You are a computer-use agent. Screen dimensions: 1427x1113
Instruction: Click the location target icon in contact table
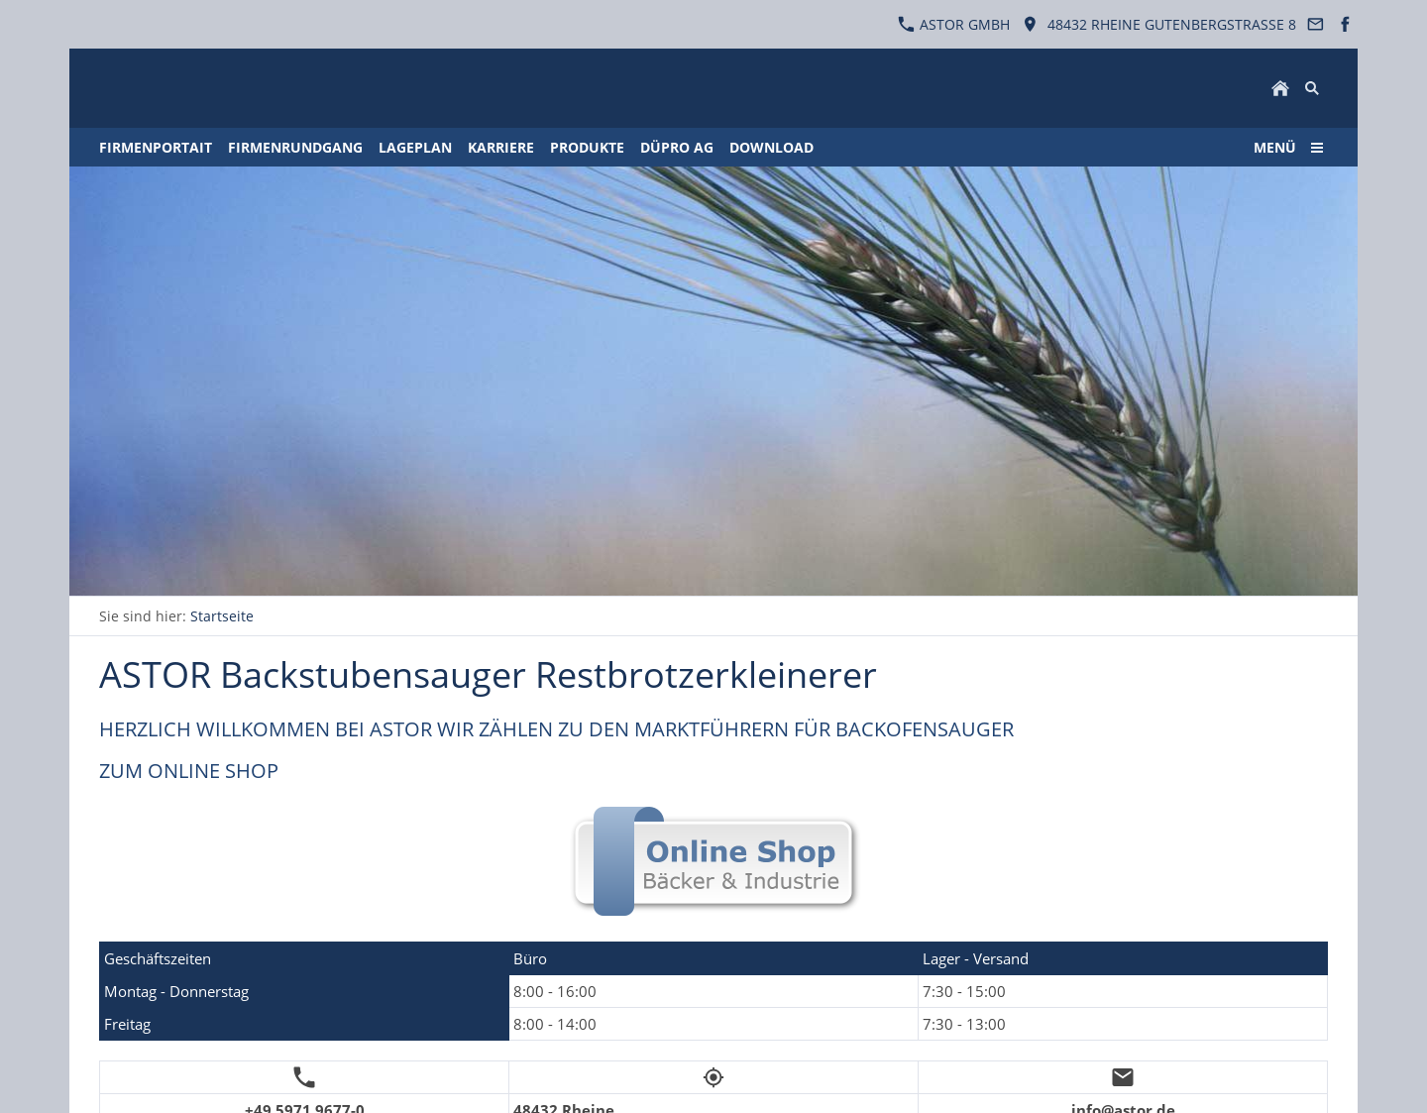click(713, 1077)
